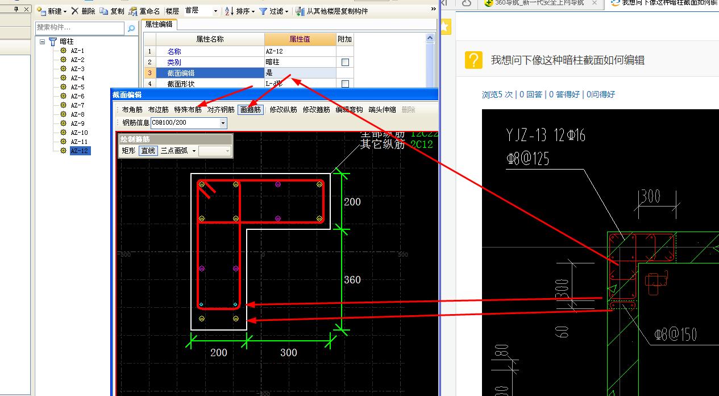
Task: Select AZ-1 in the component tree
Action: click(77, 51)
